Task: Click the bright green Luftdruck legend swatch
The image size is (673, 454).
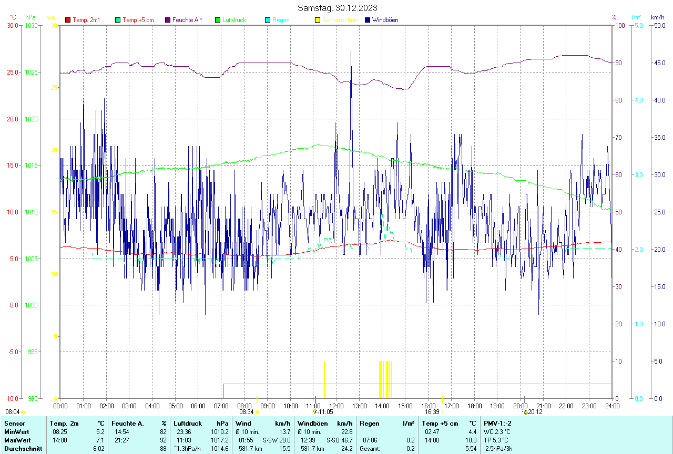Action: [x=218, y=20]
